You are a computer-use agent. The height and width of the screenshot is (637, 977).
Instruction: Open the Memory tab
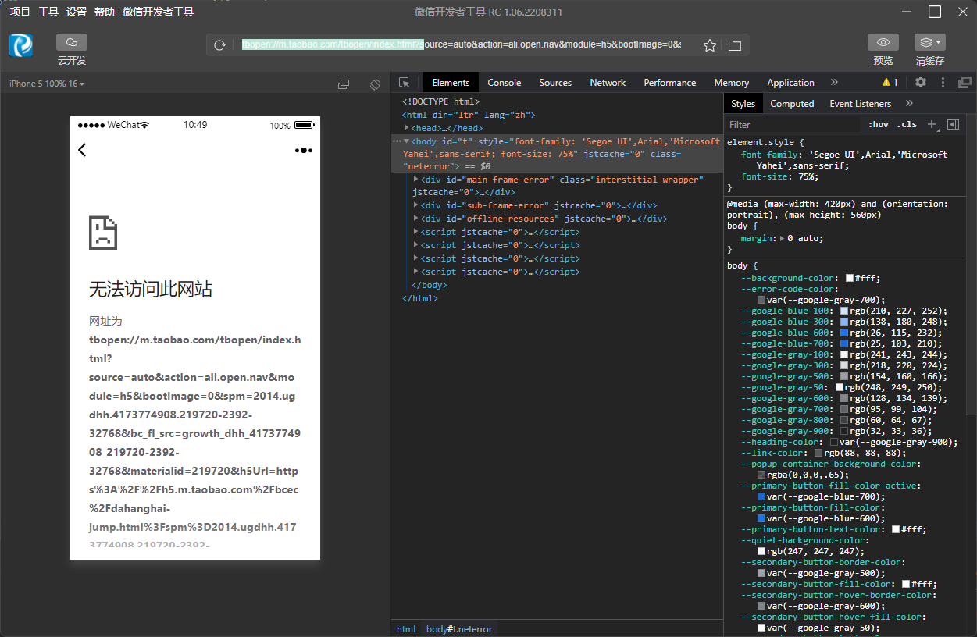[x=731, y=82]
